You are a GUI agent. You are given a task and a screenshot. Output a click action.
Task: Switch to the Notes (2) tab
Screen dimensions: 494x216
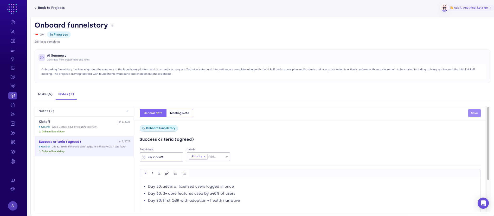tap(66, 94)
